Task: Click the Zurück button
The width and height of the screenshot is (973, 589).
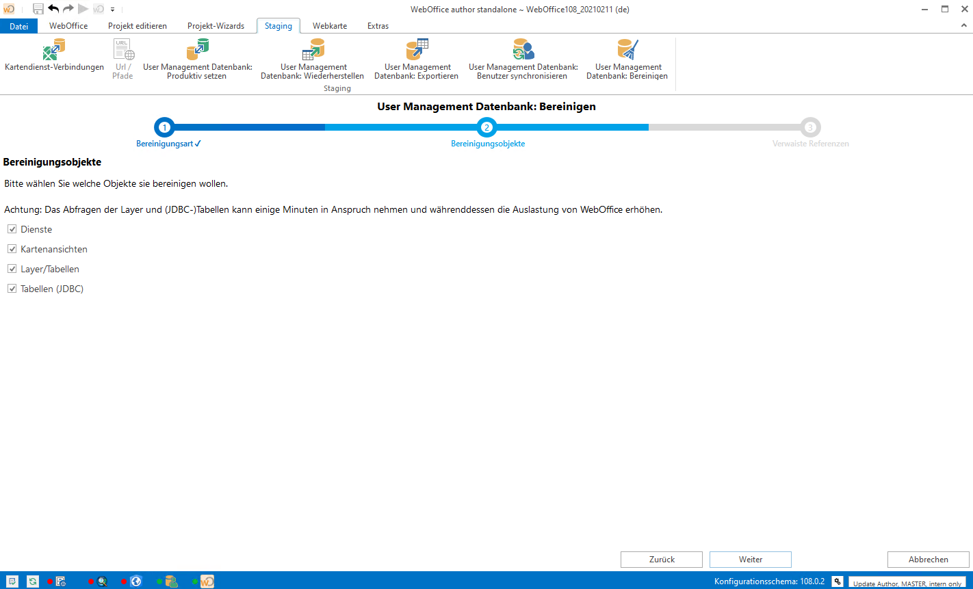Action: point(662,560)
